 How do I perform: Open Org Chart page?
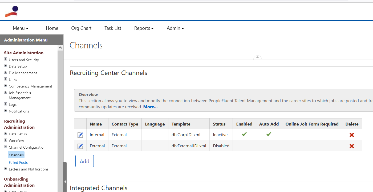click(81, 28)
